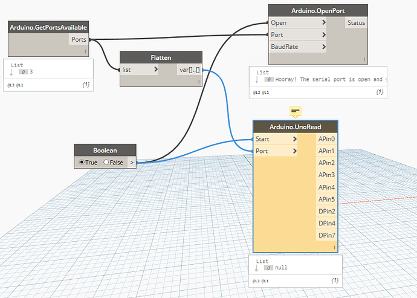Image resolution: width=417 pixels, height=298 pixels.
Task: Expand the BaudRate input port chevron
Action: tap(324, 47)
